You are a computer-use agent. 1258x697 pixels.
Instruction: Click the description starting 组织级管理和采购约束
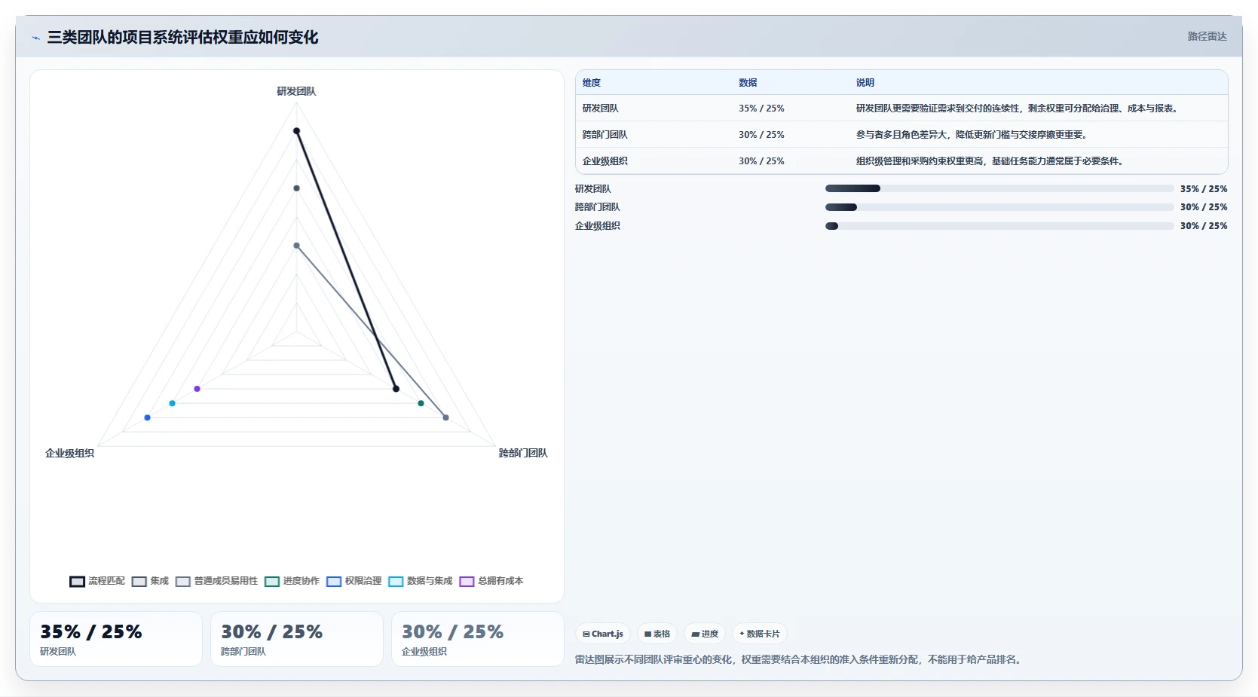[990, 161]
